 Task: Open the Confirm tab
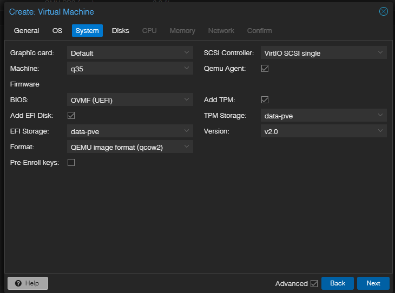260,30
